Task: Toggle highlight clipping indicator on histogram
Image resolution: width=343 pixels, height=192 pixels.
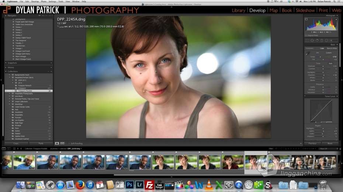Action: point(336,19)
